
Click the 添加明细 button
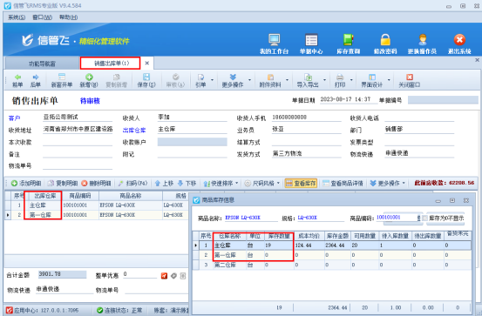coord(26,184)
